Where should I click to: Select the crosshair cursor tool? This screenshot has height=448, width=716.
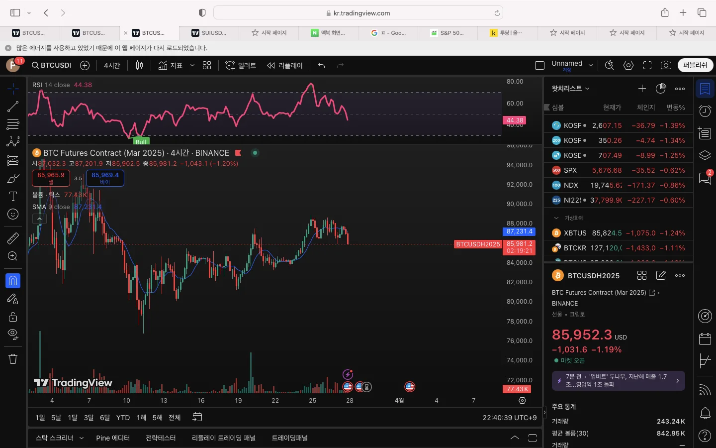pyautogui.click(x=13, y=89)
